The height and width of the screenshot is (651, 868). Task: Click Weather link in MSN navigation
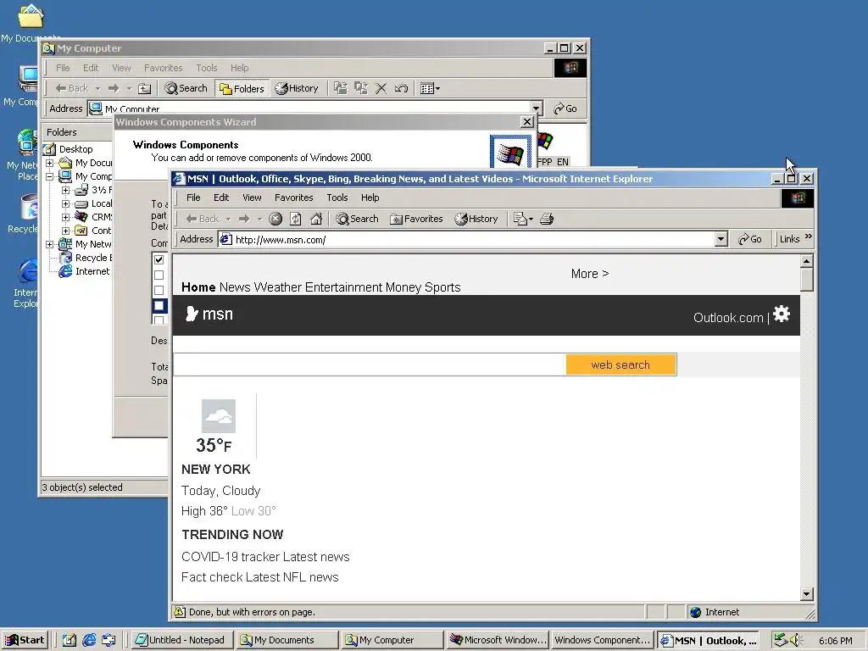pyautogui.click(x=278, y=287)
